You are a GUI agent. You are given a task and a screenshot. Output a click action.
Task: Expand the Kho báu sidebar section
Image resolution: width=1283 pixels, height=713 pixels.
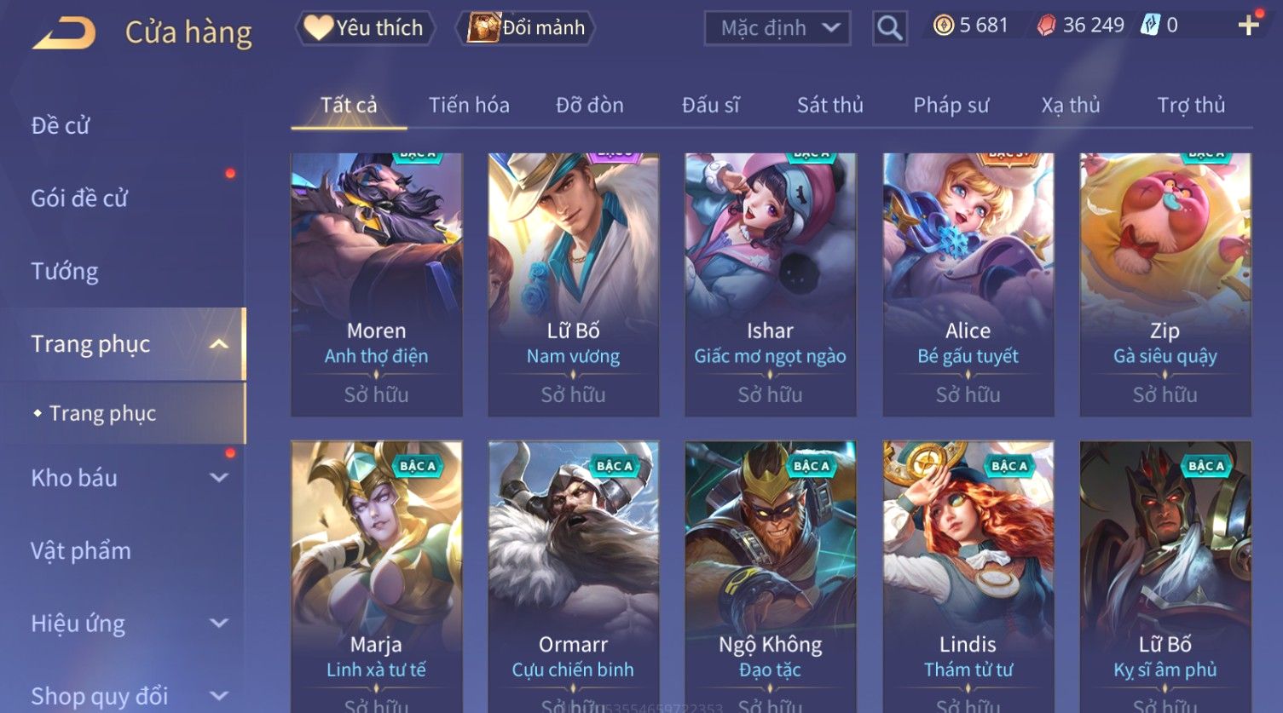pyautogui.click(x=219, y=478)
